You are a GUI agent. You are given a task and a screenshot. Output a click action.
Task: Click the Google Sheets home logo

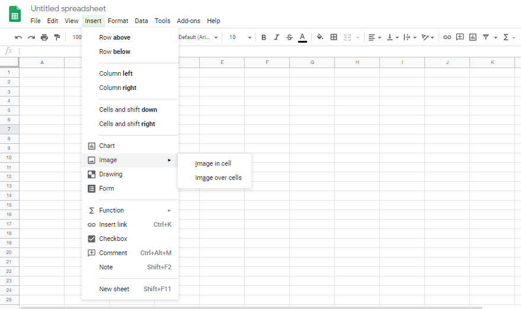click(x=15, y=14)
